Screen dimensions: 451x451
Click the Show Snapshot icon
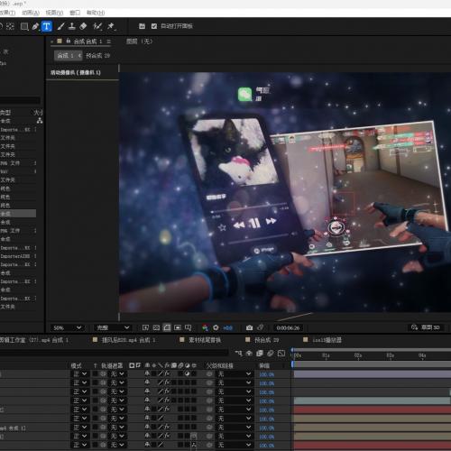261,327
